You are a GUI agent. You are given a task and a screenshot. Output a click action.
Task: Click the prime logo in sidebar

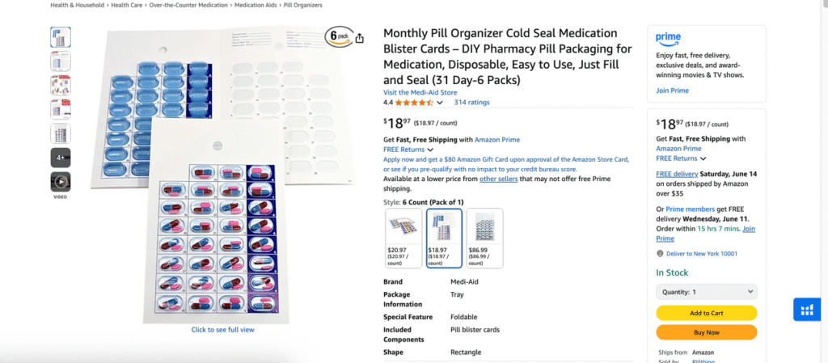tap(668, 37)
